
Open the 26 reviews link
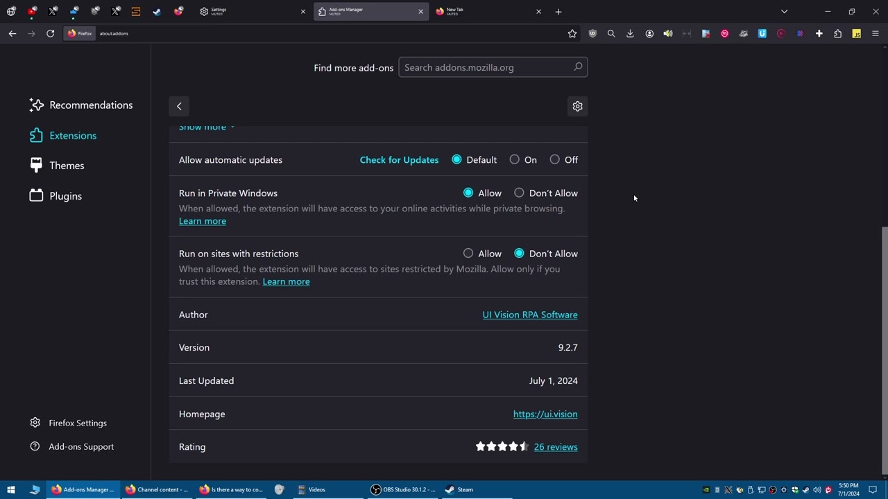pyautogui.click(x=556, y=447)
